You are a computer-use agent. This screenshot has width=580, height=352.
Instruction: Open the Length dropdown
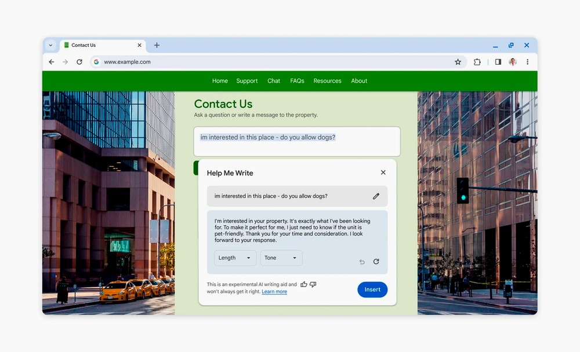235,258
